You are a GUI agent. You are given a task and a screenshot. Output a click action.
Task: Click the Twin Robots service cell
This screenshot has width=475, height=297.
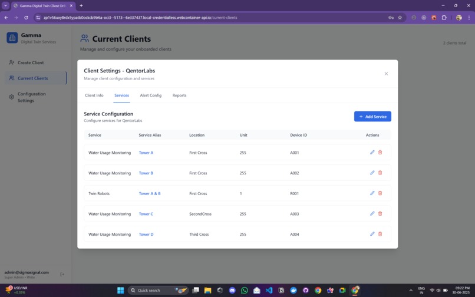(x=99, y=193)
